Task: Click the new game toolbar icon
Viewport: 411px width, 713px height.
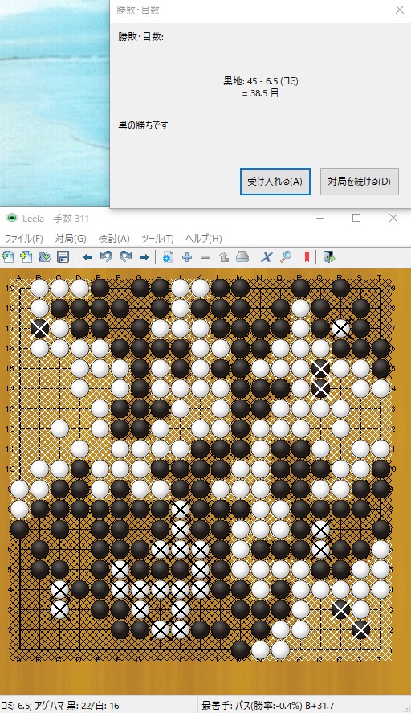Action: coord(8,257)
